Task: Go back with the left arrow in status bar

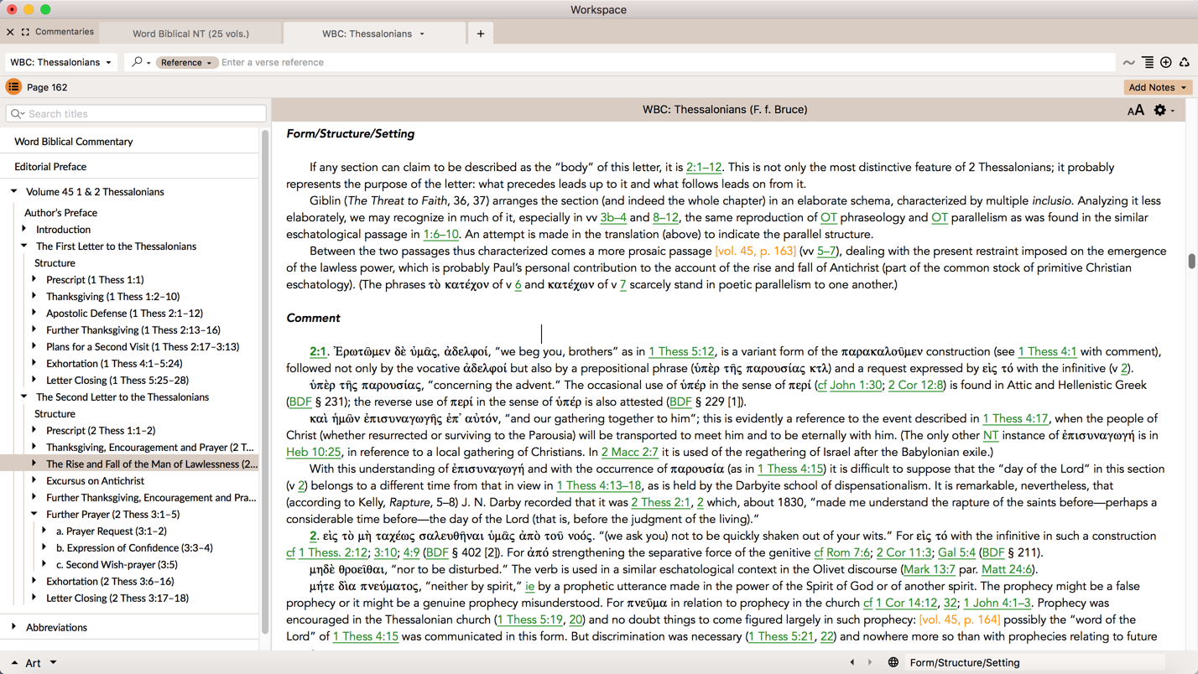Action: point(852,662)
